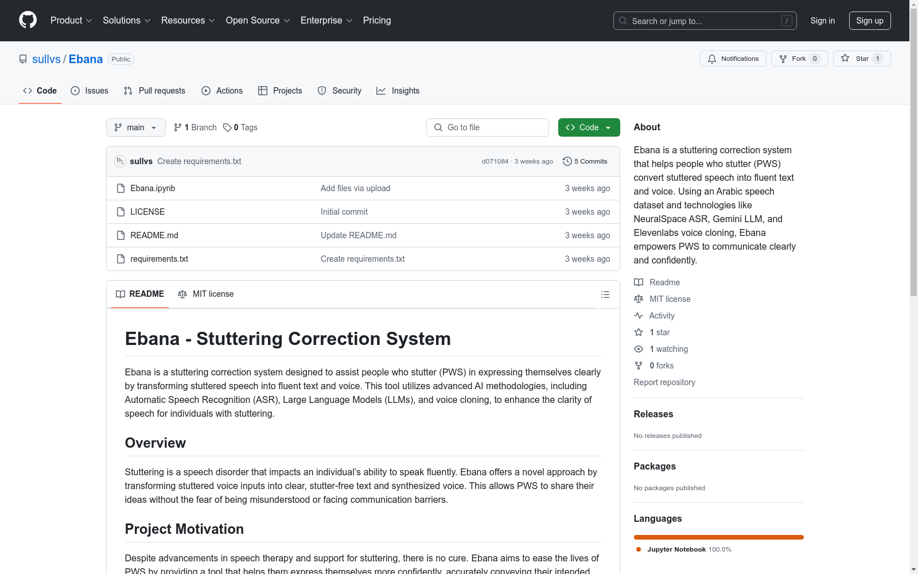Switch to the Security tab
Viewport: 918px width, 574px height.
coord(340,91)
